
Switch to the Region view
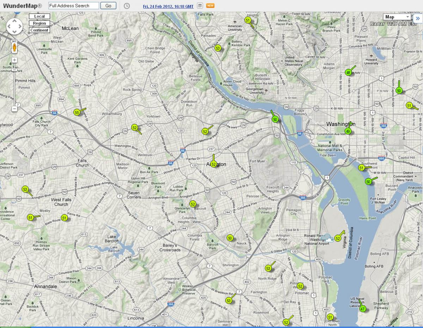pyautogui.click(x=39, y=23)
